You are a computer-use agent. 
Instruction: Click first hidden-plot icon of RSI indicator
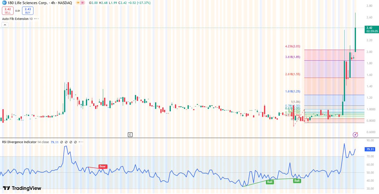click(62, 142)
